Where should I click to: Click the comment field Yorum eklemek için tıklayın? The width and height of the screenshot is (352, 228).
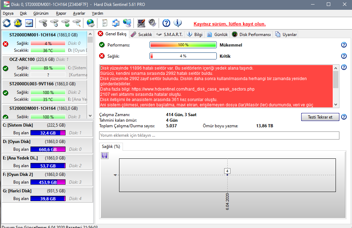click(219, 135)
